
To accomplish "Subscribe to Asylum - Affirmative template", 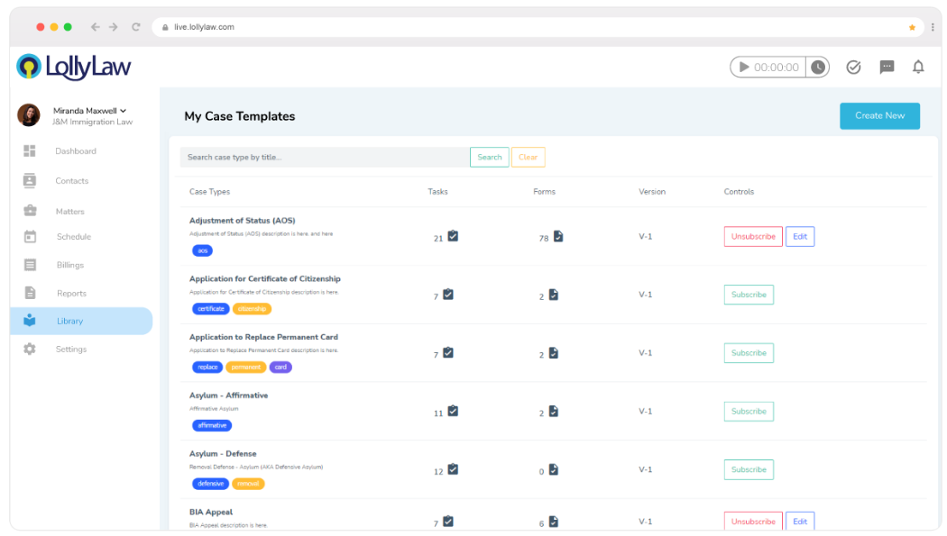I will [x=749, y=411].
